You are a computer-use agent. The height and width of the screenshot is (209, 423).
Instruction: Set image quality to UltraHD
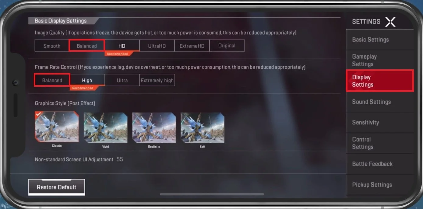157,46
